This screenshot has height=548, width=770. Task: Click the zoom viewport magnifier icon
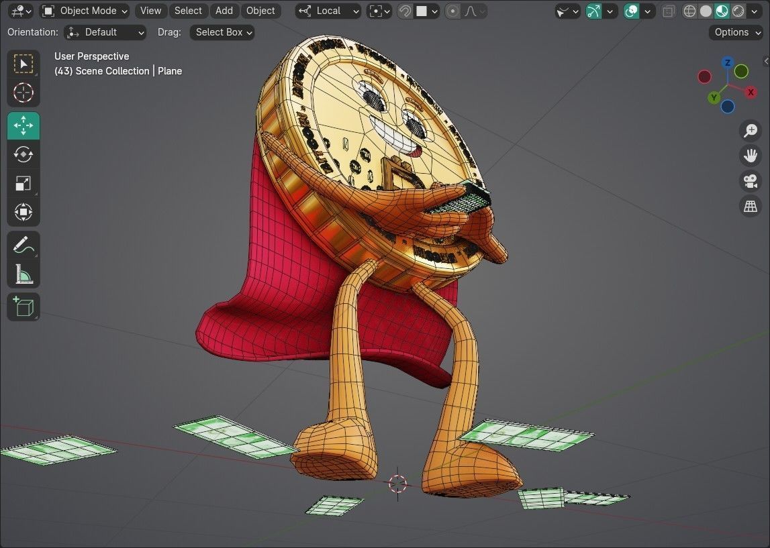point(751,130)
